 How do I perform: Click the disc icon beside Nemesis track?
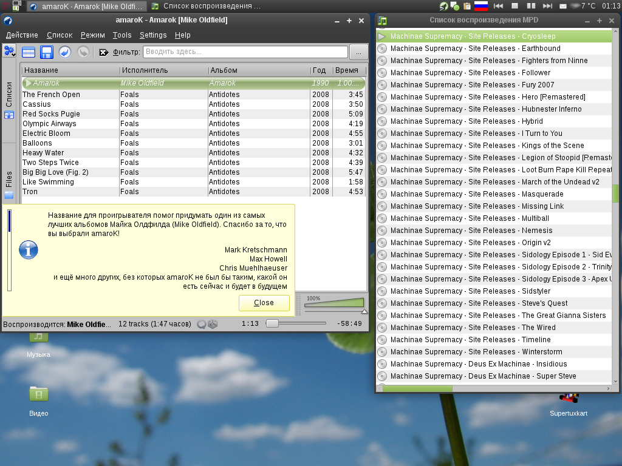pos(382,231)
